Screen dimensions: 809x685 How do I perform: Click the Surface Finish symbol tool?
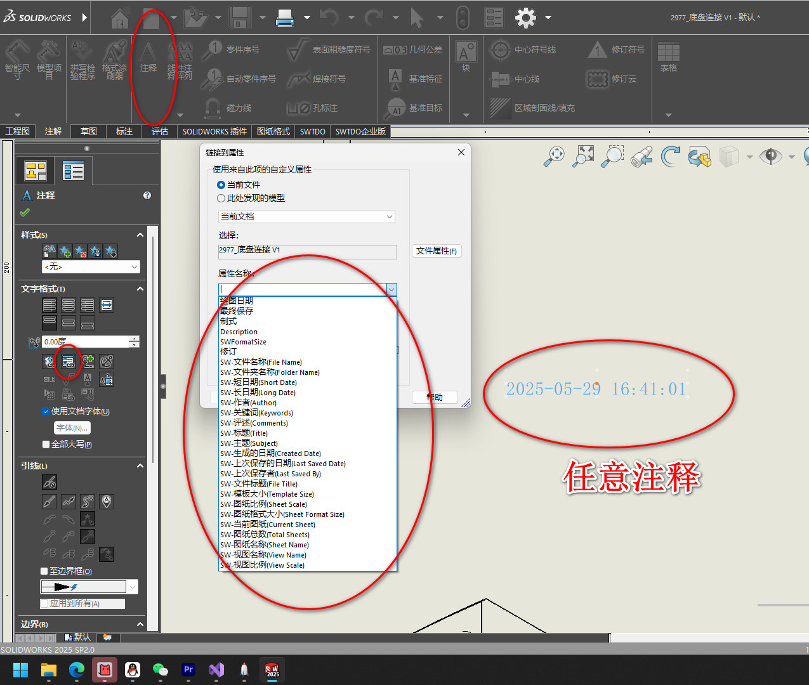pyautogui.click(x=329, y=49)
